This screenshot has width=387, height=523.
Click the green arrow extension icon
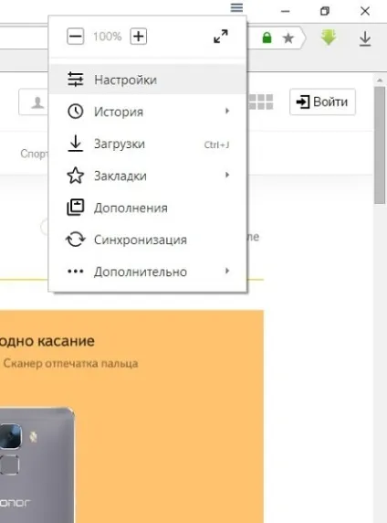(x=329, y=37)
